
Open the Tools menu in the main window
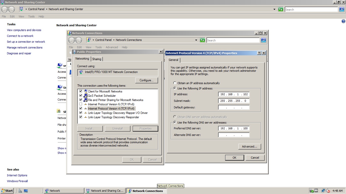coord(31,16)
